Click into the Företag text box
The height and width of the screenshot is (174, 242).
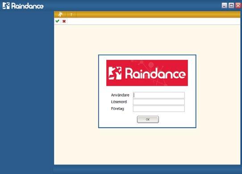click(x=159, y=108)
